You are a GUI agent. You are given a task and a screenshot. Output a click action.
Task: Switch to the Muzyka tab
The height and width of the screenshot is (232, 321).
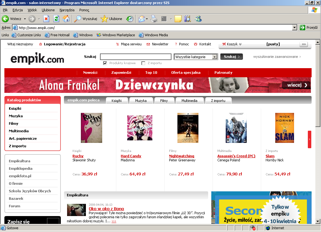(x=141, y=101)
